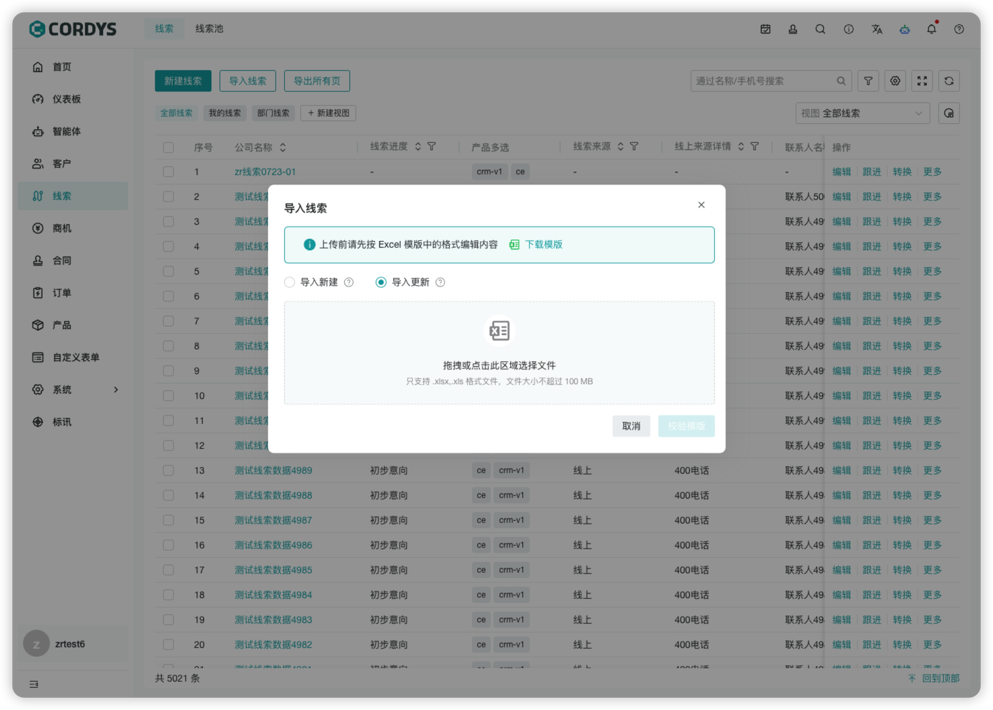
Task: Close the 导入线索 dialog
Action: point(701,205)
